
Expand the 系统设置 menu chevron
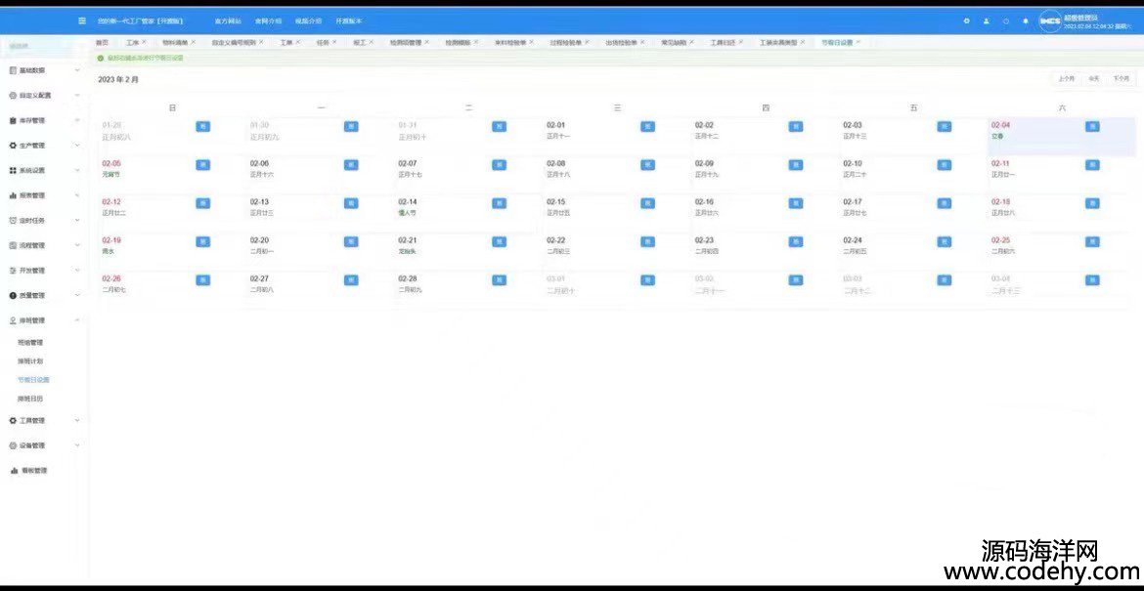(x=77, y=171)
